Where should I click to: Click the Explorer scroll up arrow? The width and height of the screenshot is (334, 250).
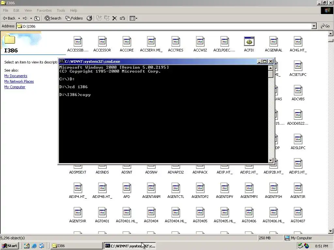(331, 34)
